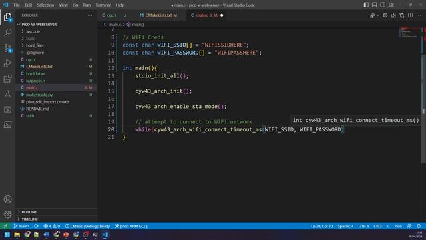Open makefsdata.py in Explorer
The width and height of the screenshot is (426, 240).
[x=39, y=95]
